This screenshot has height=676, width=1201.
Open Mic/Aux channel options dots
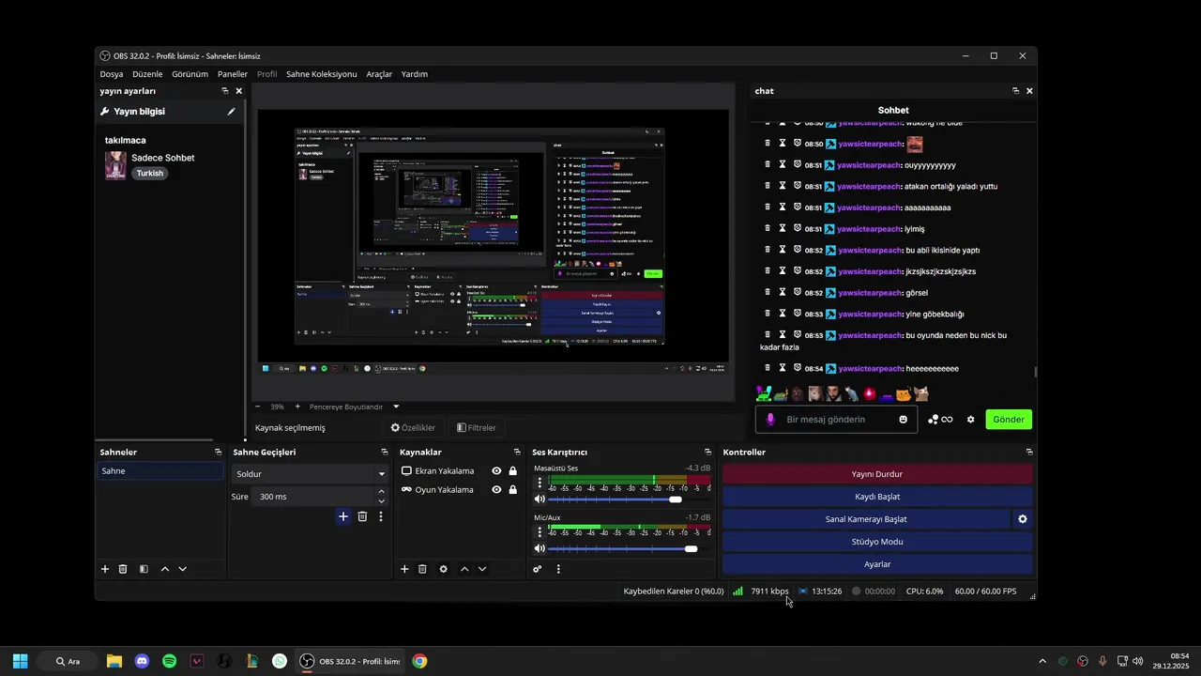[540, 532]
